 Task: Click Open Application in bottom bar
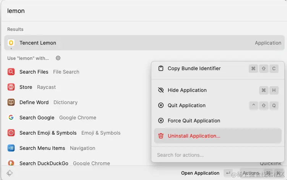coord(200,173)
